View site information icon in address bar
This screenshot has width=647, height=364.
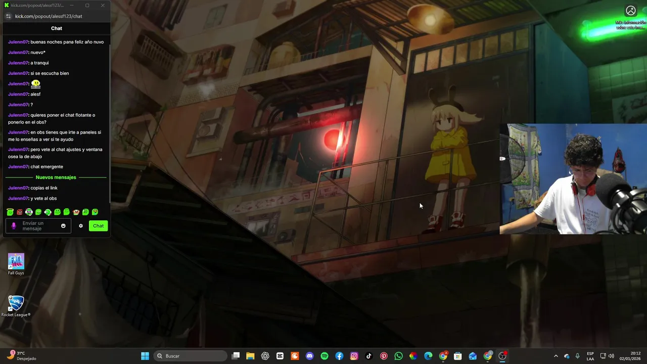click(8, 16)
